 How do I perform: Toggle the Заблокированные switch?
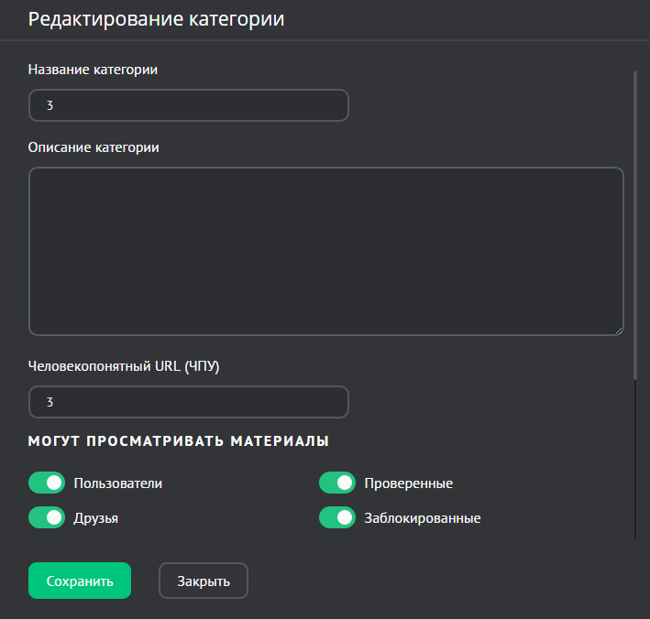click(337, 518)
